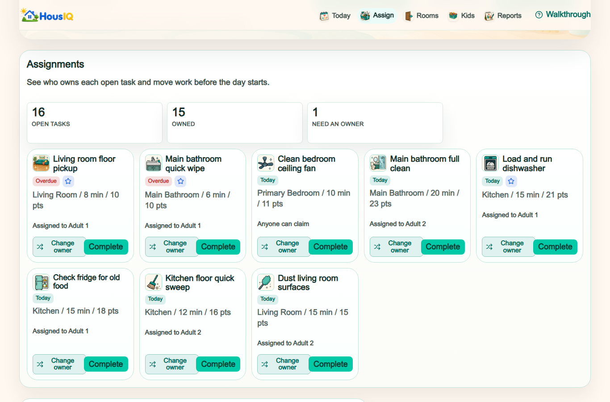This screenshot has width=610, height=402.
Task: Toggle star on Main bathroom quick wipe
Action: [180, 181]
